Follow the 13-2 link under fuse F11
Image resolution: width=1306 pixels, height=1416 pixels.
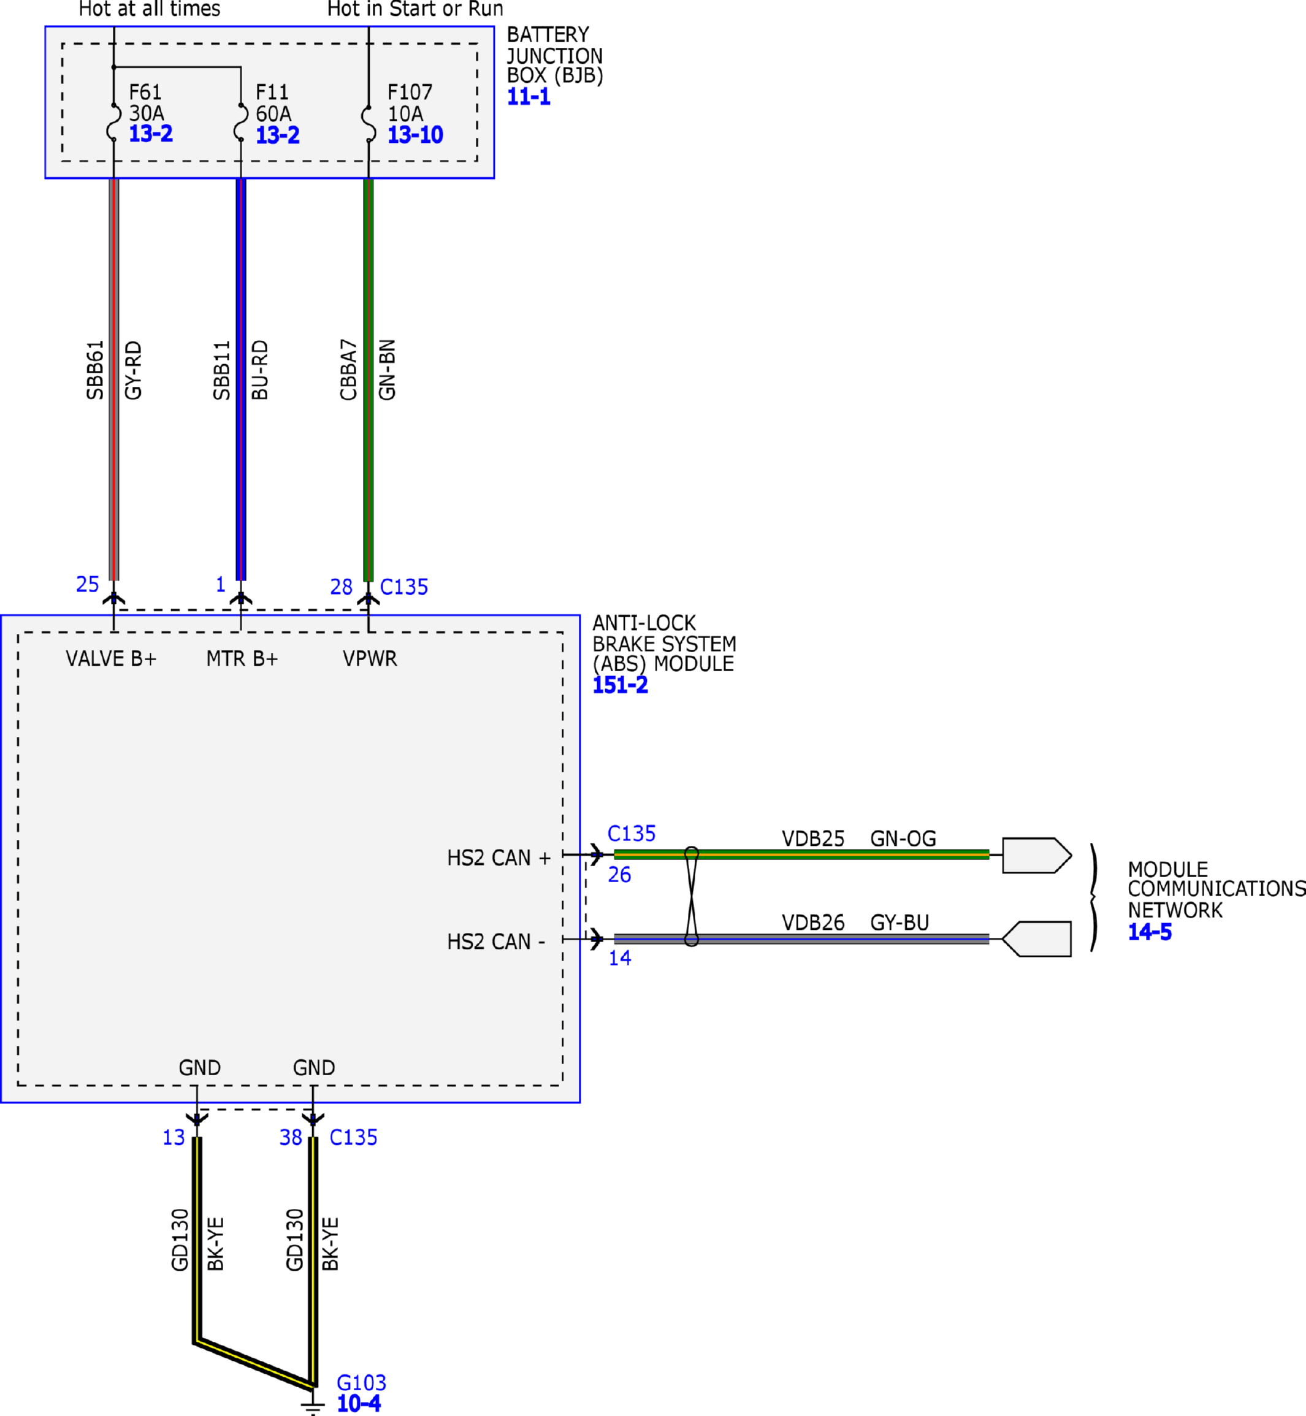278,135
